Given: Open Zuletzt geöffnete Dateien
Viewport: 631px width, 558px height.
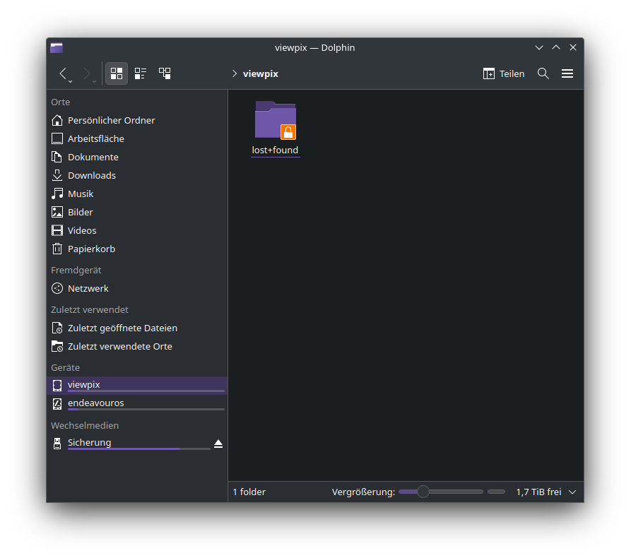Looking at the screenshot, I should click(x=137, y=328).
